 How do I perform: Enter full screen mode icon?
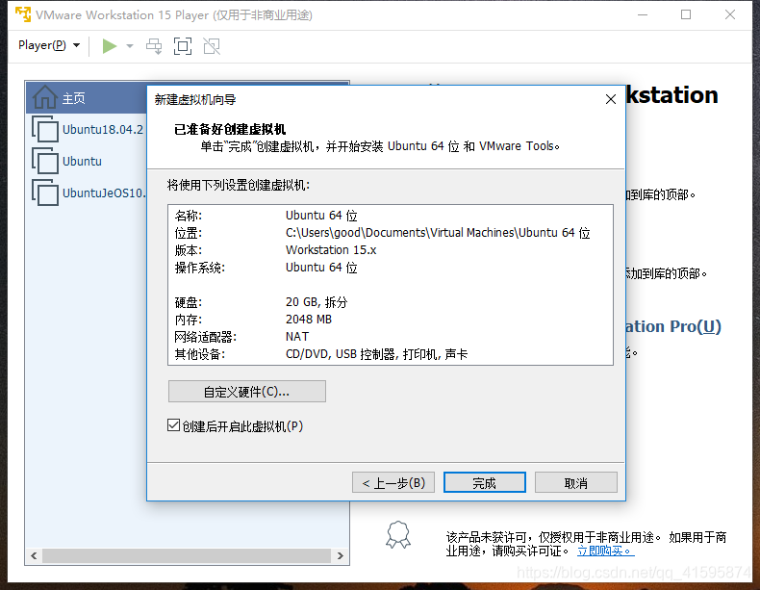(x=183, y=46)
